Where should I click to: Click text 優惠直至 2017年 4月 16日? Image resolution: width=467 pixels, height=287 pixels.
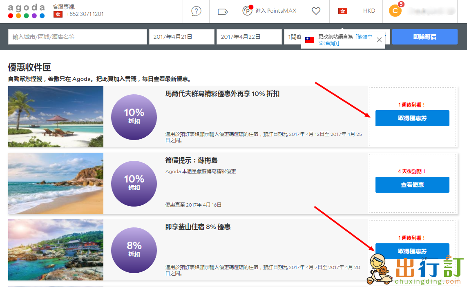click(193, 205)
